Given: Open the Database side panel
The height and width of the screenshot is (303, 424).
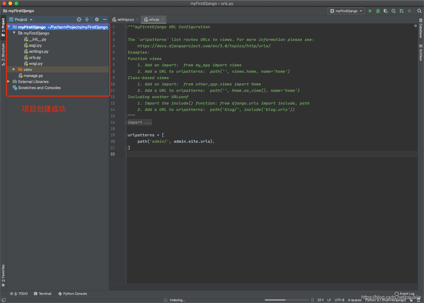Looking at the screenshot, I should pos(421,28).
